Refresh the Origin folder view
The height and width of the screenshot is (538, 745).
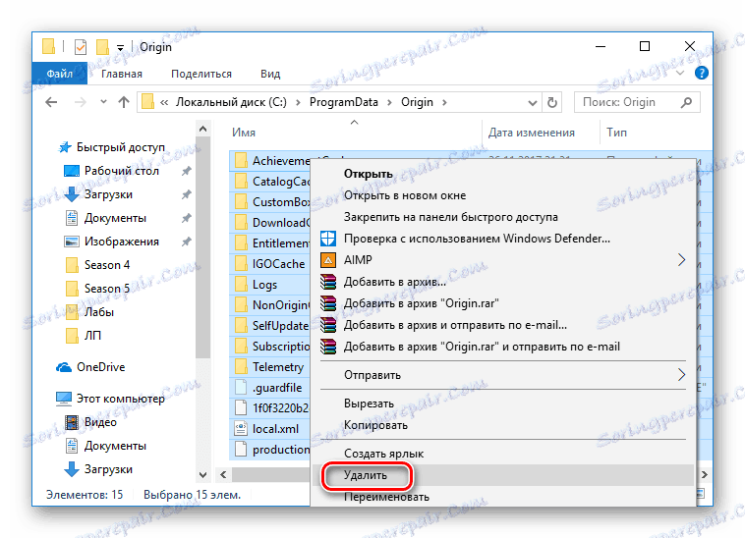(551, 102)
